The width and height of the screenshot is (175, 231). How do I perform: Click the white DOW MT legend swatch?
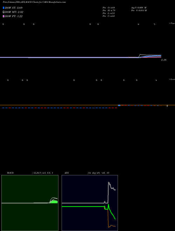click(x=3, y=12)
